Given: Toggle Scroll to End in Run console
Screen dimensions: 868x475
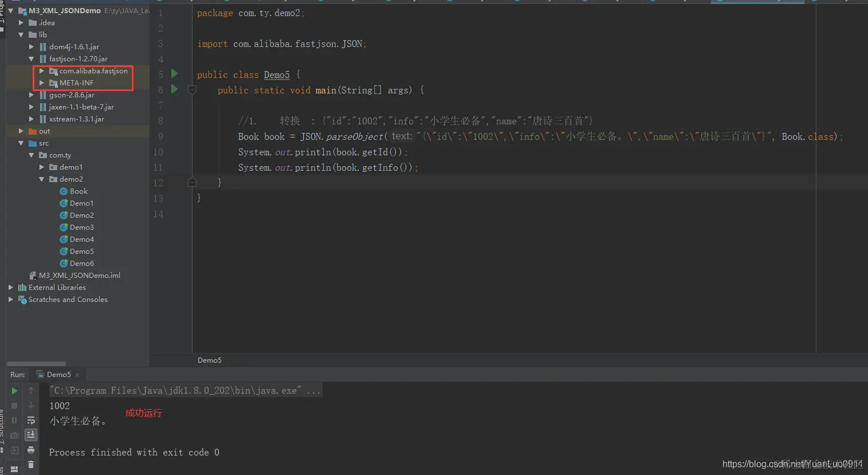Looking at the screenshot, I should tap(31, 435).
